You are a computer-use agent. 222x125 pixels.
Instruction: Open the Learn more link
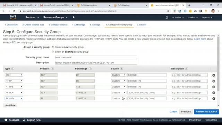click(200, 39)
